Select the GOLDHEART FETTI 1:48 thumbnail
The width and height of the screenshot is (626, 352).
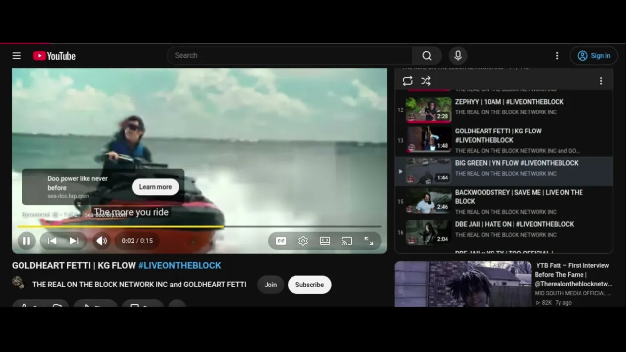click(x=429, y=139)
